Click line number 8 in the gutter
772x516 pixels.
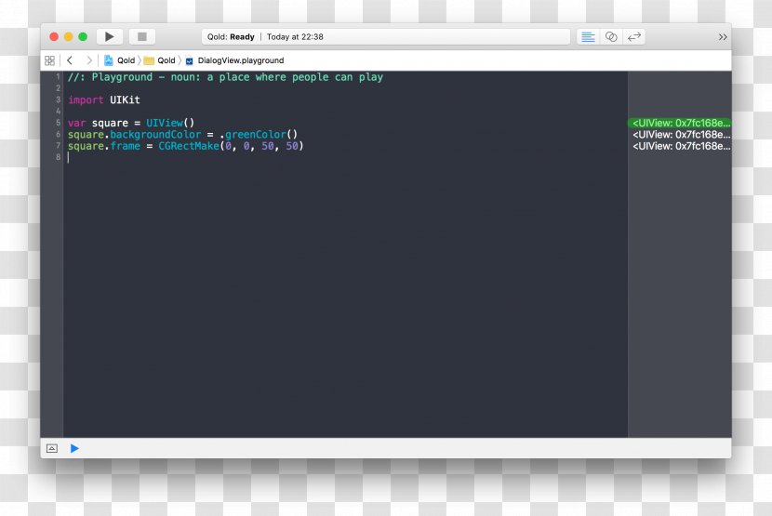tap(58, 157)
